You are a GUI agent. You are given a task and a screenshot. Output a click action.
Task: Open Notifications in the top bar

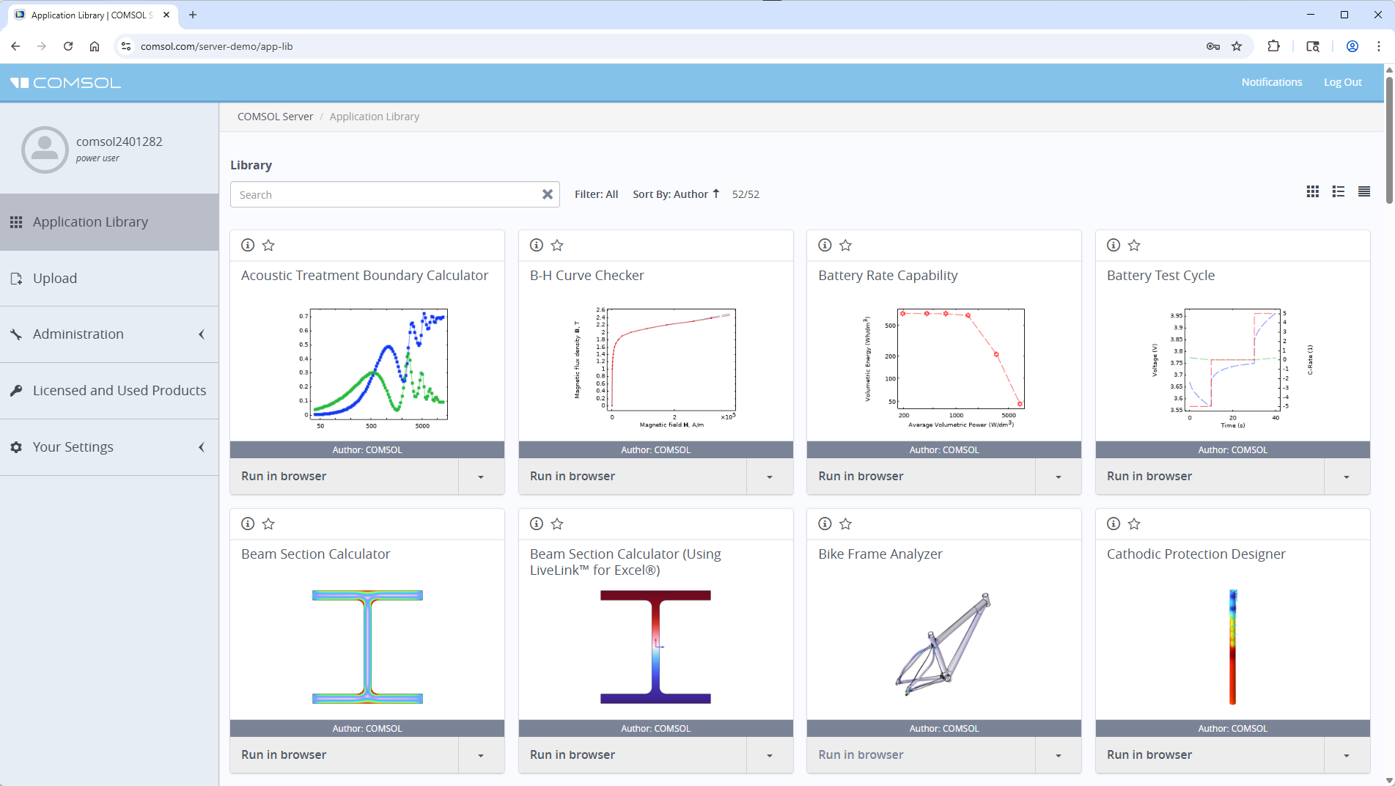pos(1271,81)
